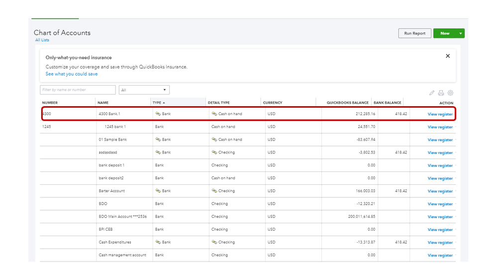Open table settings with the gear icon
This screenshot has width=497, height=280.
tap(450, 93)
